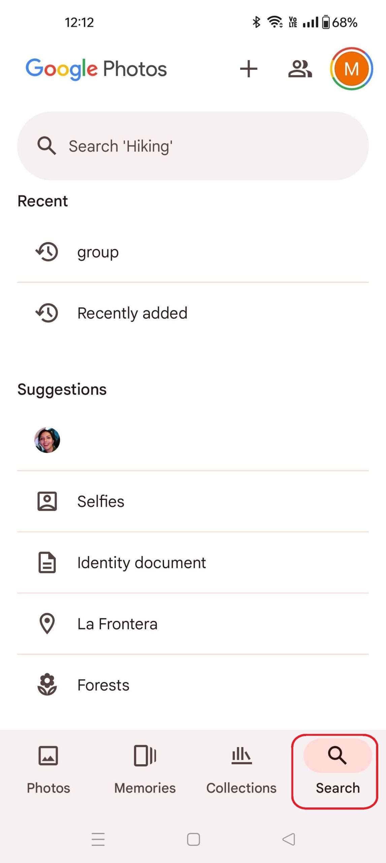The width and height of the screenshot is (386, 863).
Task: Tap the plus create icon
Action: pyautogui.click(x=249, y=69)
